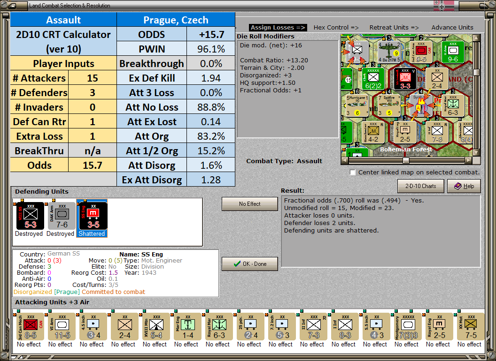Click the No Effect button
The width and height of the screenshot is (496, 361).
(250, 204)
